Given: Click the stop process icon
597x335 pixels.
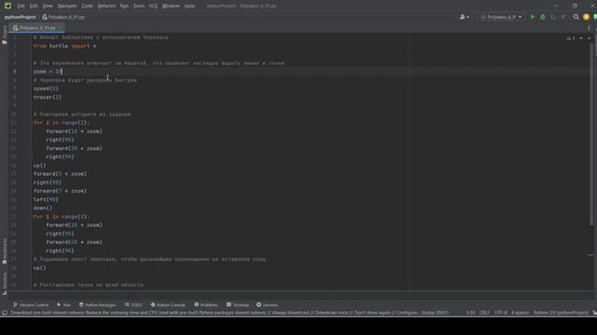Looking at the screenshot, I should 563,17.
